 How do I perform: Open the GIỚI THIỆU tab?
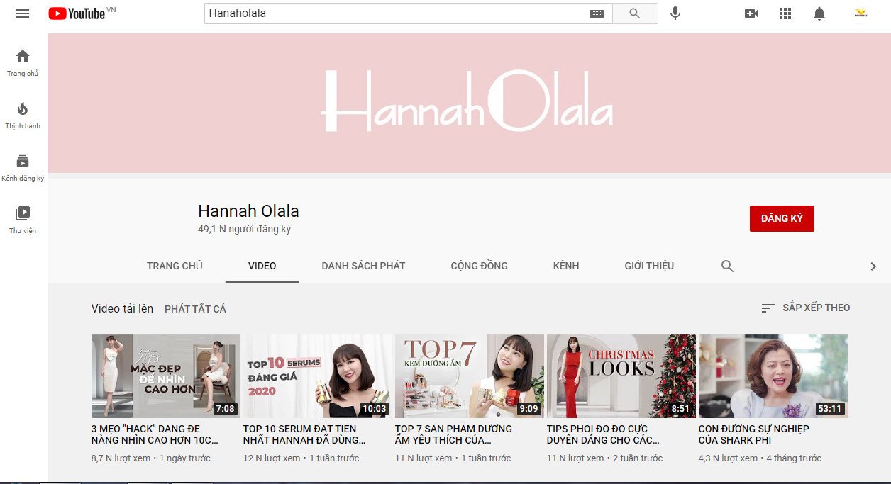pyautogui.click(x=649, y=266)
